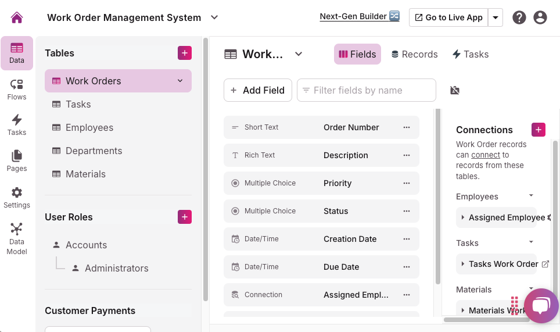The image size is (560, 332).
Task: Open the chat support bubble
Action: click(x=541, y=306)
